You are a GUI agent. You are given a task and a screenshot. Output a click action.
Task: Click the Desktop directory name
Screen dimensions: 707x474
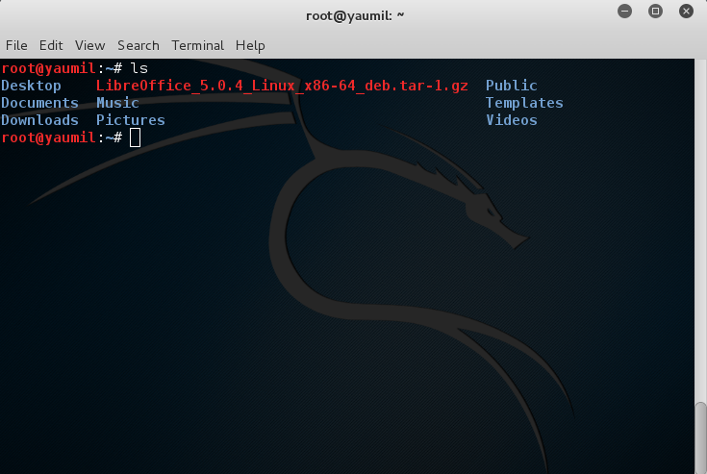(x=31, y=86)
